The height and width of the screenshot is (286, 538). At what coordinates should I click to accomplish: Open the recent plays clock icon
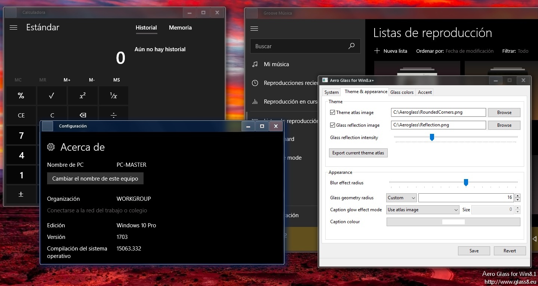pos(255,83)
